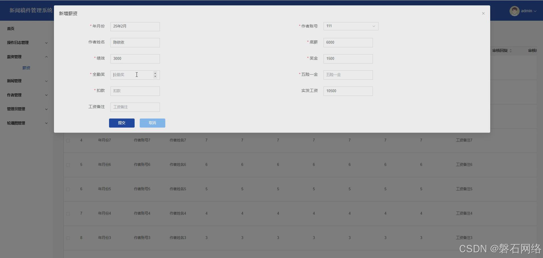Image resolution: width=543 pixels, height=258 pixels.
Task: Click cell 工资备注3 in the table
Action: [464, 238]
